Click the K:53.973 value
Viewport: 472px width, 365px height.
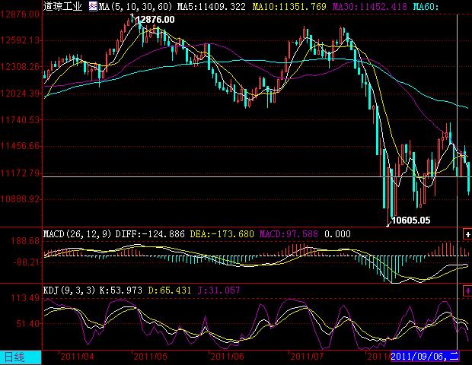pos(121,290)
